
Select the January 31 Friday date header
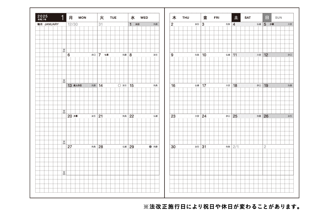(216, 147)
